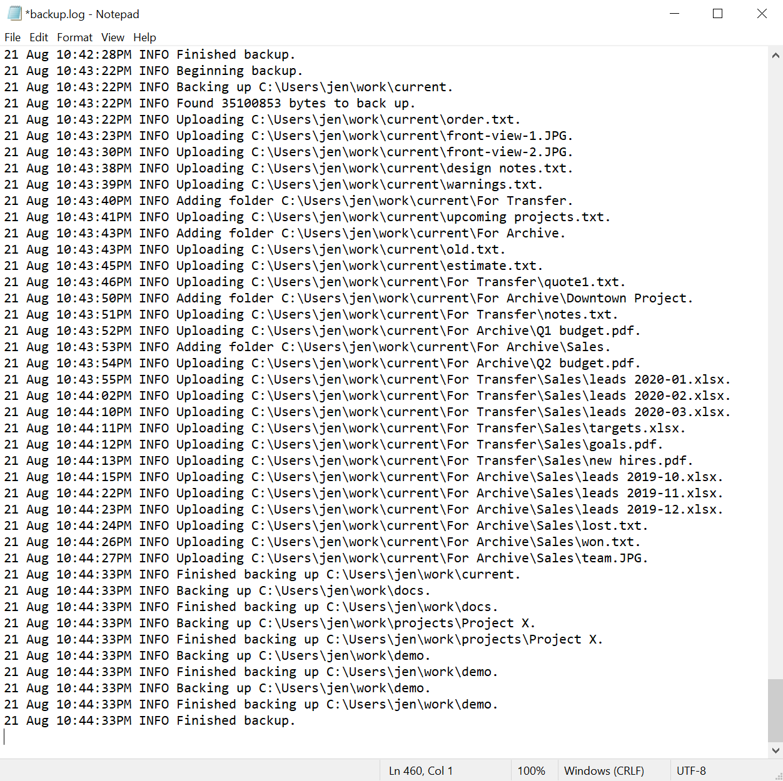
Task: Open the File menu
Action: coord(13,37)
